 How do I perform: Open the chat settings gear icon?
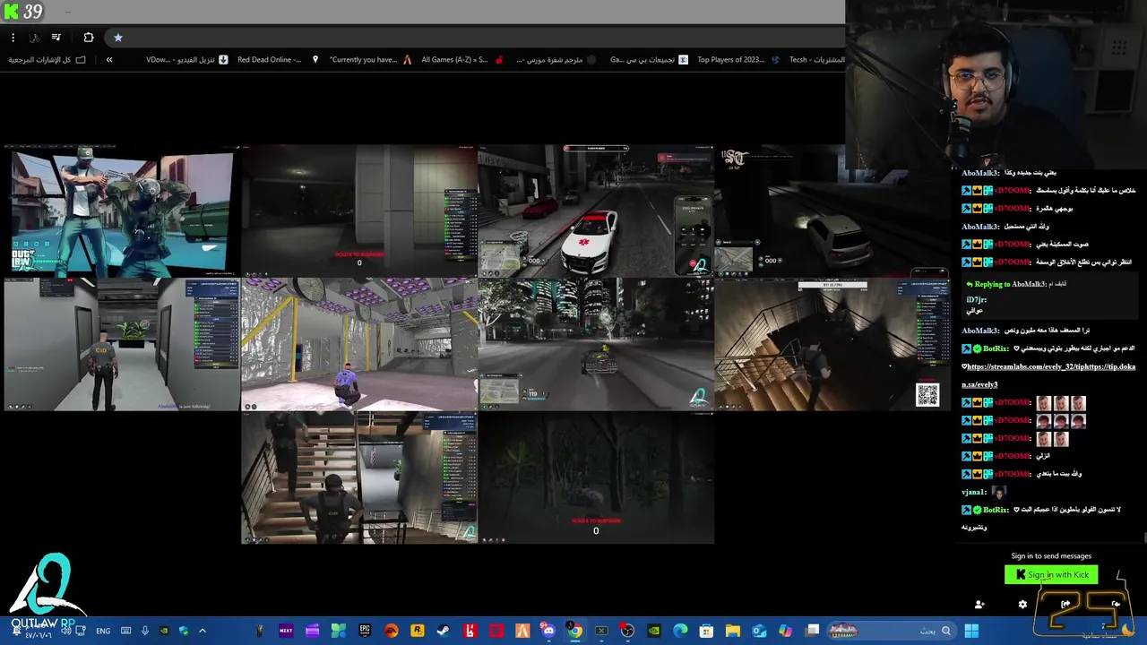coord(1022,605)
